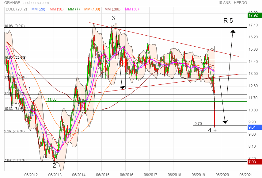Image resolution: width=262 pixels, height=178 pixels.
Task: Click the 17.10 price axis label
Action: (253, 25)
